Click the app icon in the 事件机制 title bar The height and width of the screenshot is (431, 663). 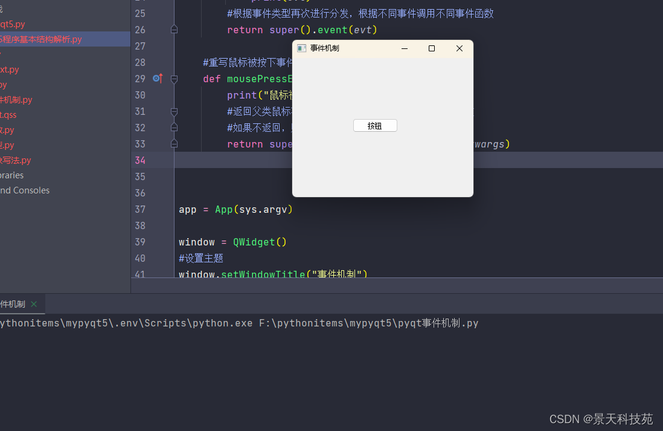pyautogui.click(x=301, y=48)
